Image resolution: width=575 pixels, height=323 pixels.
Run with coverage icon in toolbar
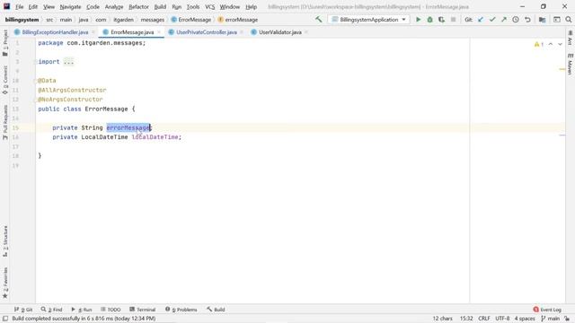[x=441, y=20]
